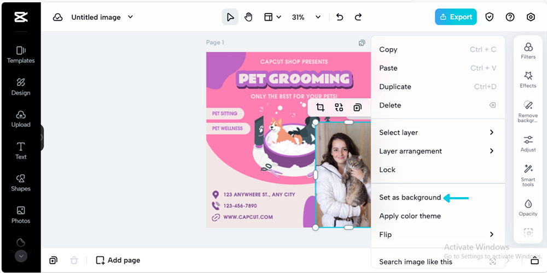Screen dimensions: 547x273
Task: Click the page copy icon beside Page 1
Action: click(x=362, y=43)
